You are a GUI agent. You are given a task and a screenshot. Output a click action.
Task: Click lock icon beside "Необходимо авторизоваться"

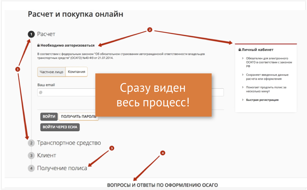(x=39, y=45)
